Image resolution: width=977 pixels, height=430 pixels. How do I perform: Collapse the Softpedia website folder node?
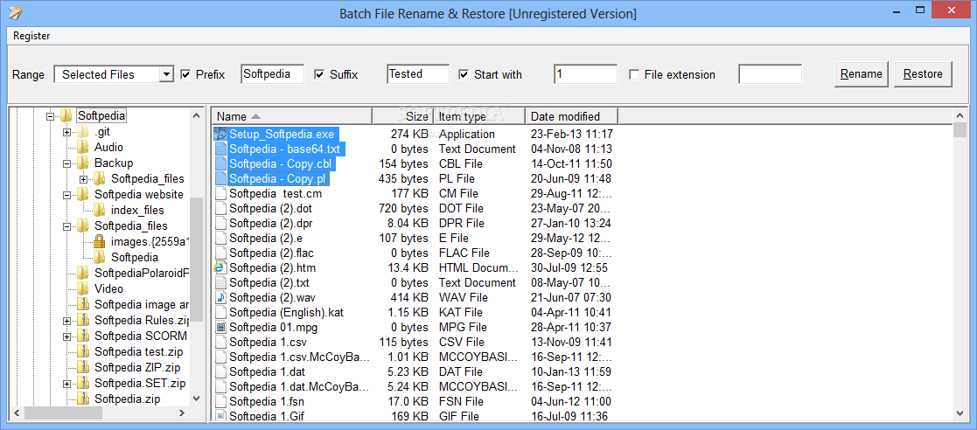66,195
